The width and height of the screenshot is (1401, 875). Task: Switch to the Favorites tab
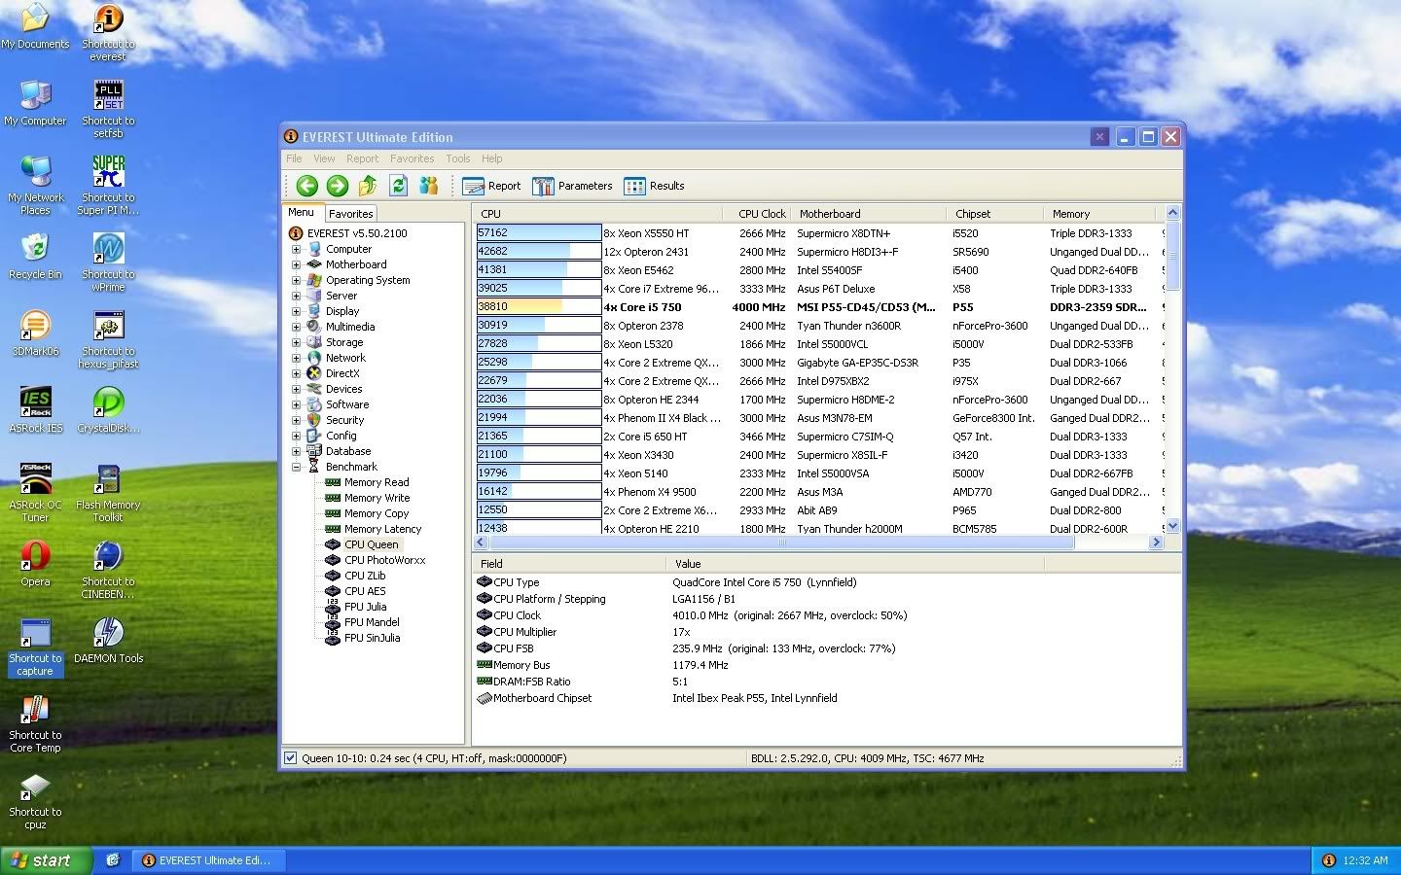click(x=350, y=214)
